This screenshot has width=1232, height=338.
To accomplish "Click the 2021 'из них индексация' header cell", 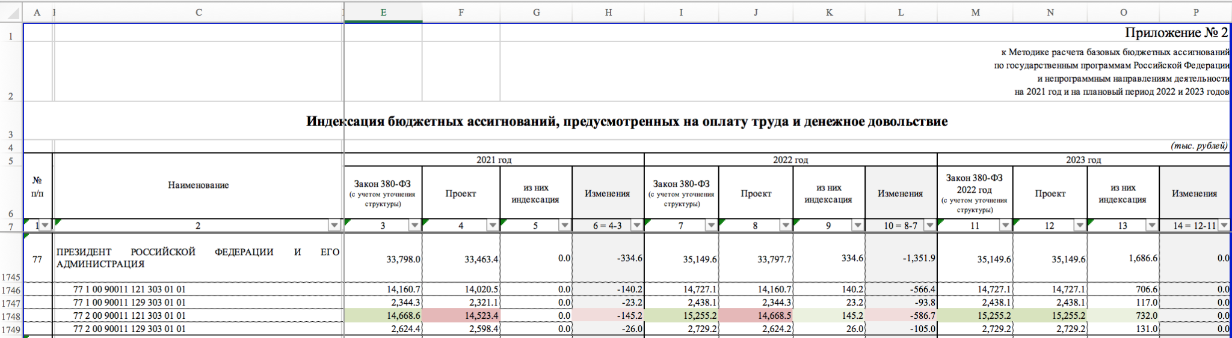I will tap(536, 193).
